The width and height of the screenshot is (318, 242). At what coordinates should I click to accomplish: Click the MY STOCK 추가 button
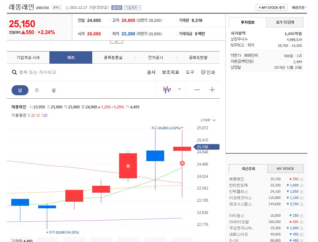pyautogui.click(x=271, y=7)
